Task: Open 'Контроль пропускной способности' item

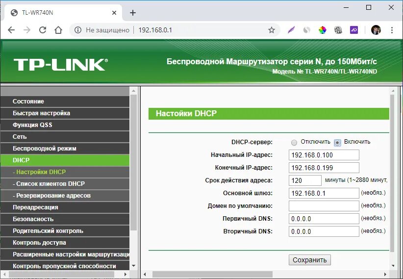Action: pos(65,266)
